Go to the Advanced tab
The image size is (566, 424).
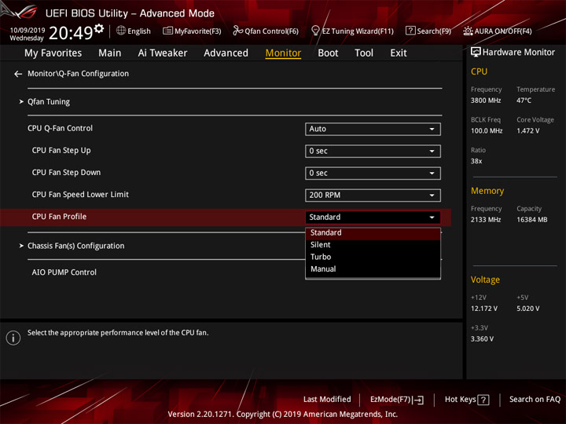[226, 53]
